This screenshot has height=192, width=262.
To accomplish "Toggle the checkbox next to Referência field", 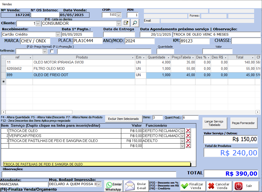I will click(52, 51).
